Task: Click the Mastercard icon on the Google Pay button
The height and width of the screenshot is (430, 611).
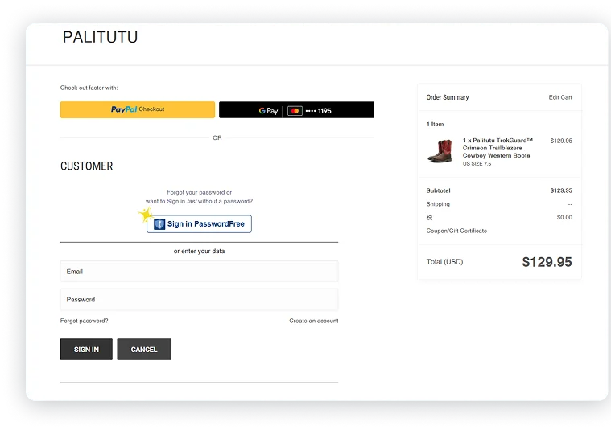Action: (295, 111)
